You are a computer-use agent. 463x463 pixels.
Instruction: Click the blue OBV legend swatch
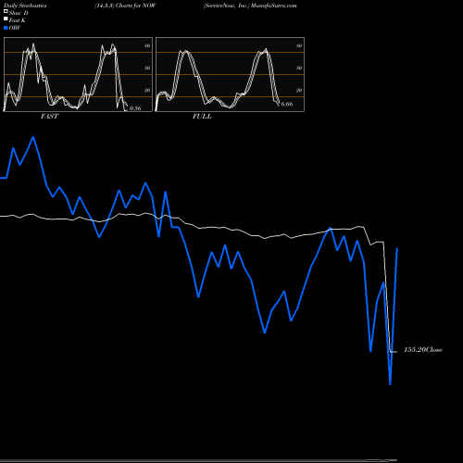(6, 28)
